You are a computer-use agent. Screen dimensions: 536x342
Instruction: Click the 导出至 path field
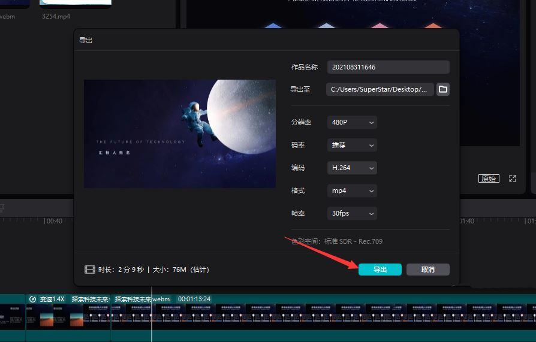(380, 89)
